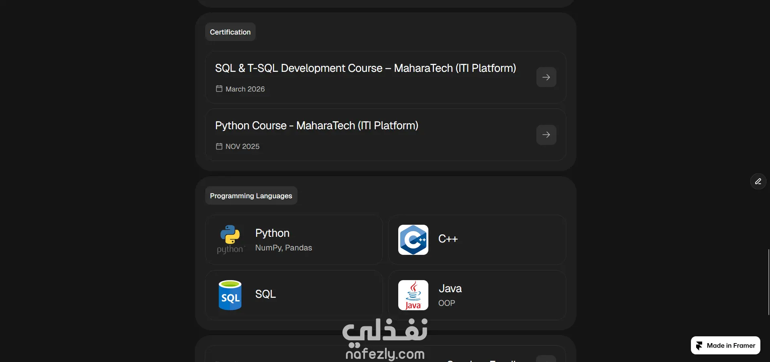Click the calendar icon beside NOV 2025

[x=219, y=146]
